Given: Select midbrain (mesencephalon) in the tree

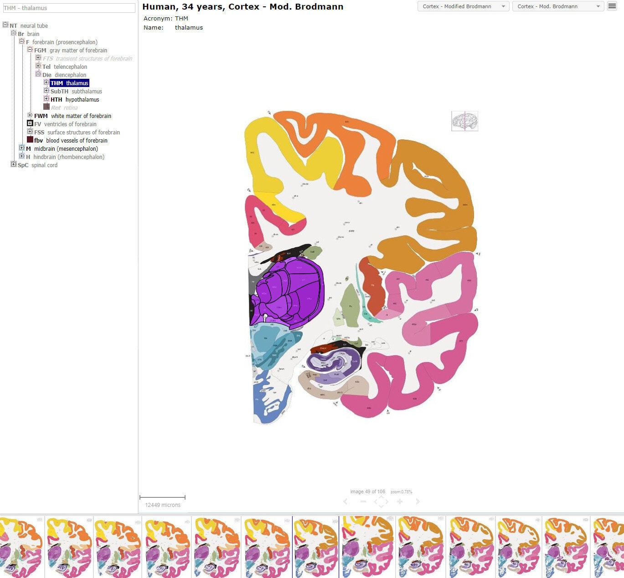Looking at the screenshot, I should point(66,148).
